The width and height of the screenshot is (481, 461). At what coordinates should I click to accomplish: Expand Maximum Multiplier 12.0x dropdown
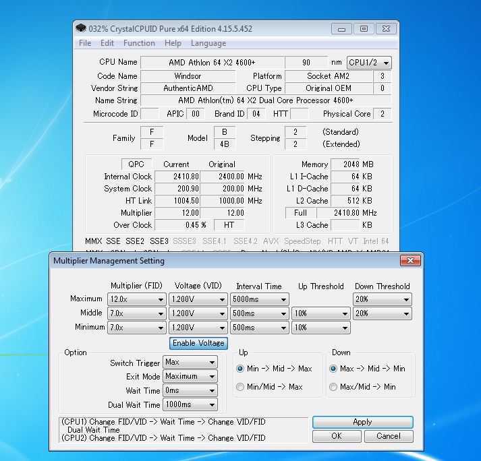[x=136, y=299]
